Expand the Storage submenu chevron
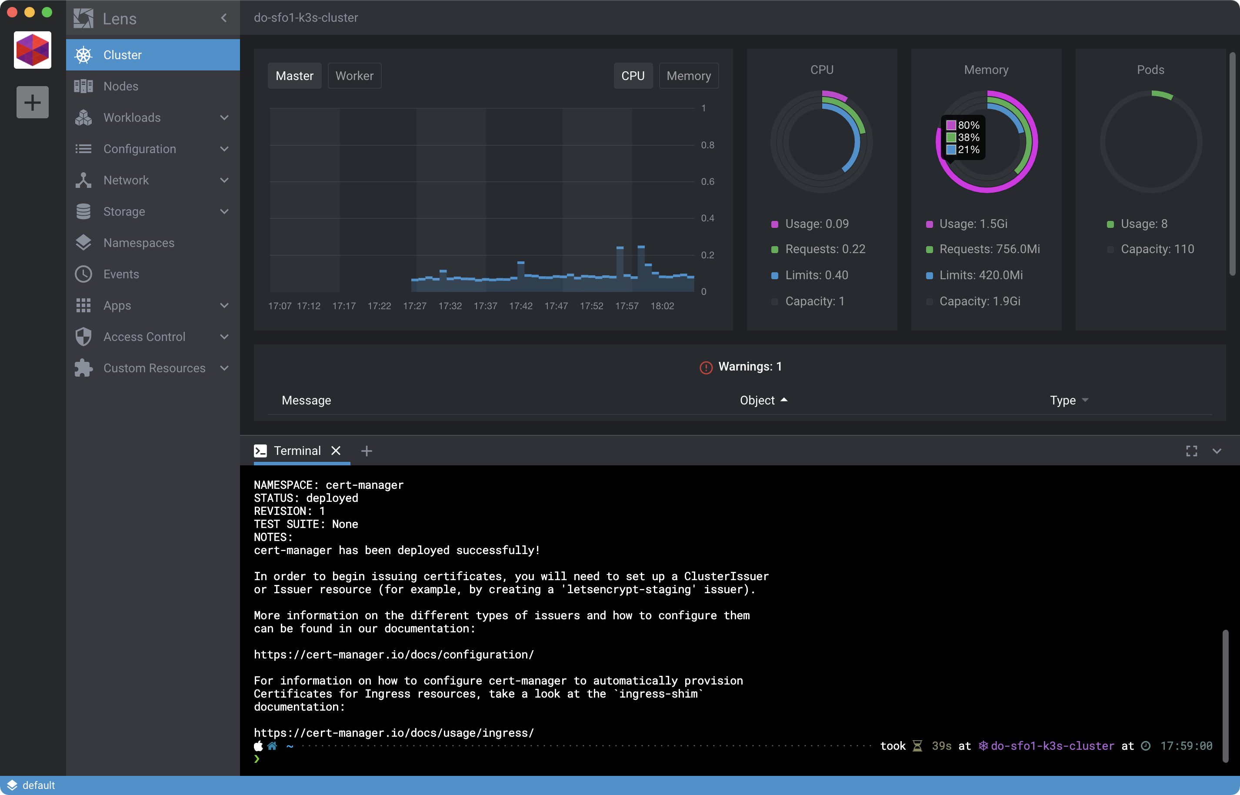1240x795 pixels. coord(224,211)
